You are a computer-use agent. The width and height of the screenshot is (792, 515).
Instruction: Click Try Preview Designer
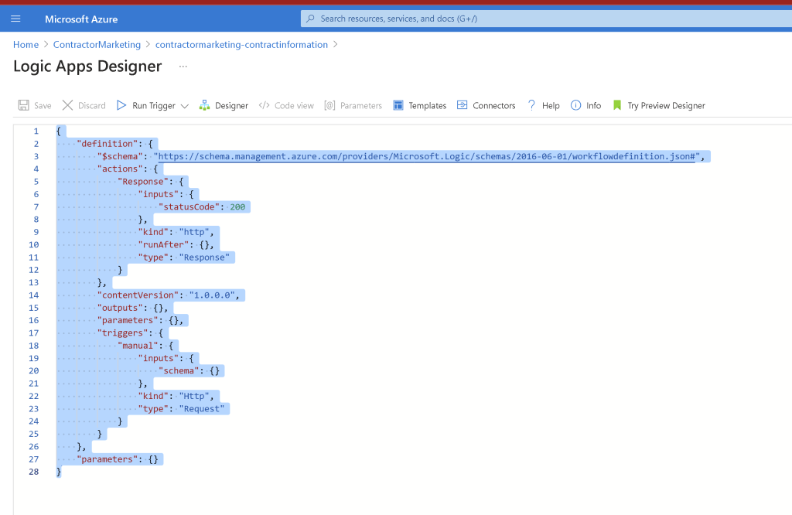[666, 105]
